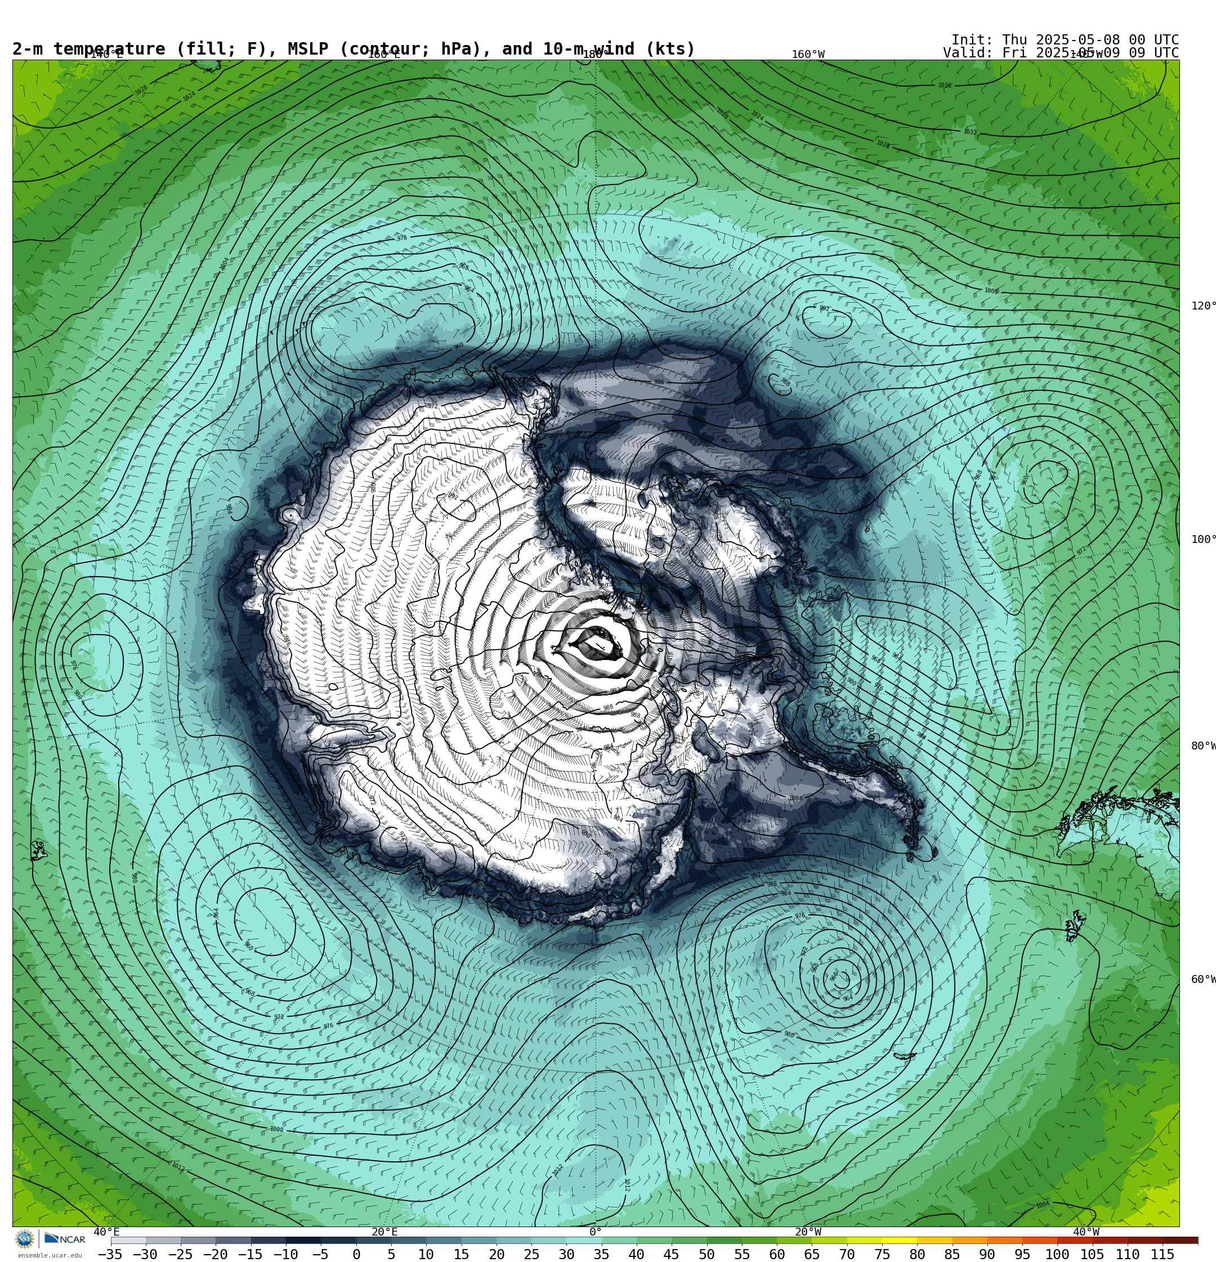Click the bottom longitude label '20°E'

(x=384, y=1232)
